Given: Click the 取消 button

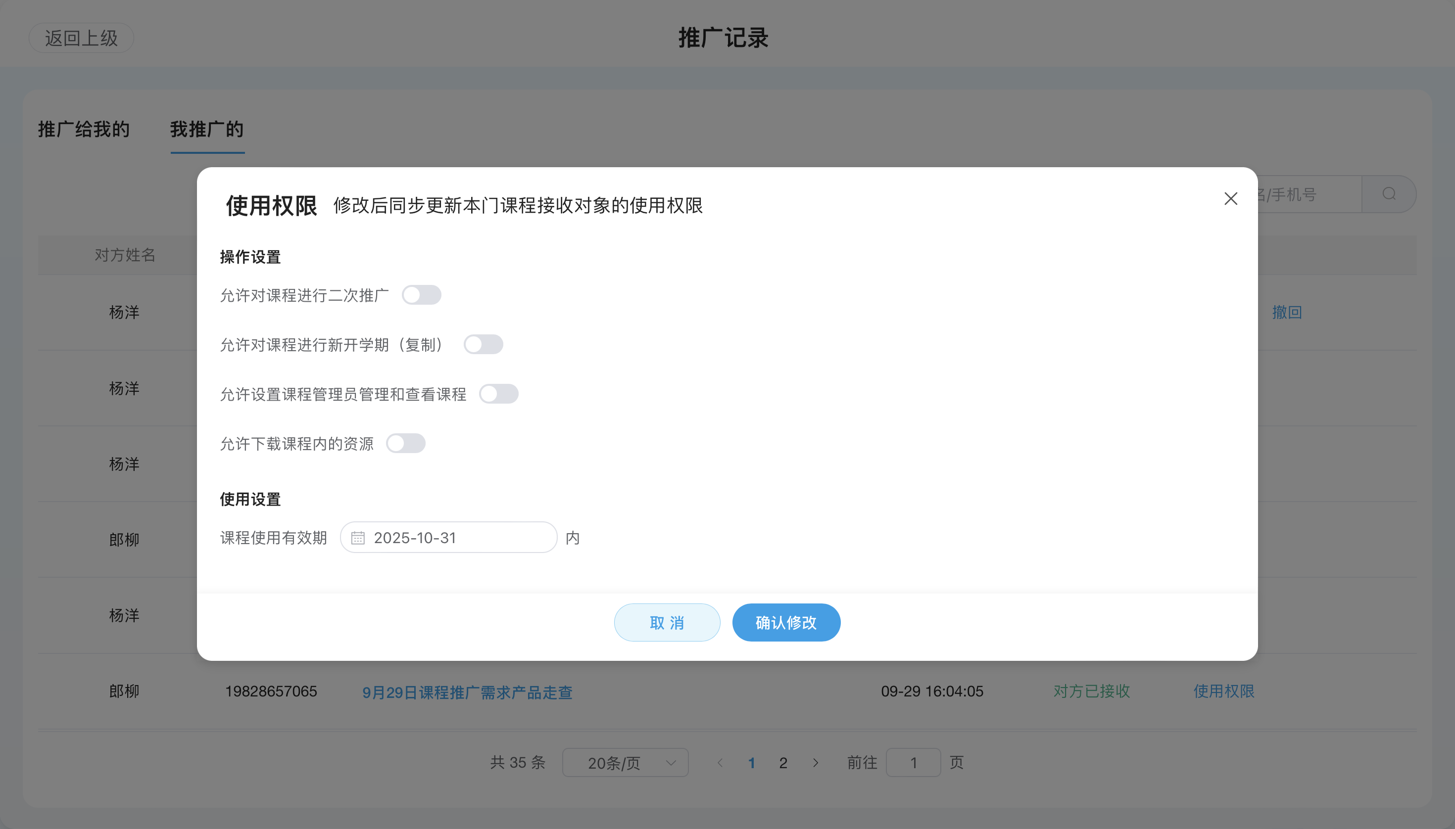Looking at the screenshot, I should tap(667, 622).
